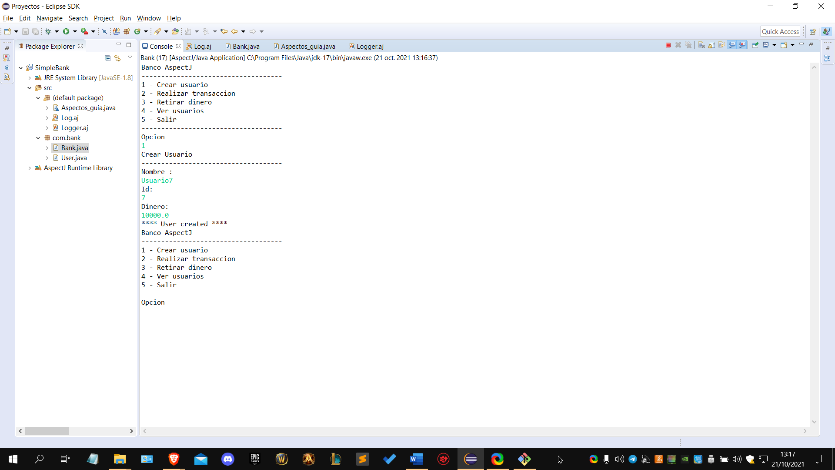Toggle Scroll Lock in the Console
The image size is (835, 470).
point(711,45)
